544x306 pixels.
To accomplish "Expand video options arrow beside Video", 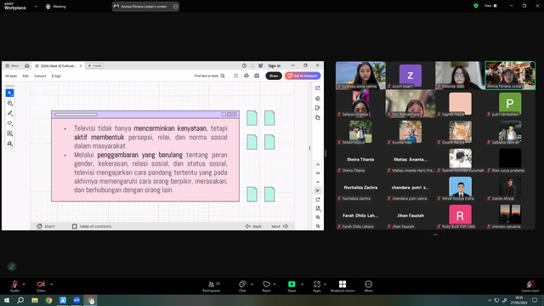I will [x=51, y=284].
